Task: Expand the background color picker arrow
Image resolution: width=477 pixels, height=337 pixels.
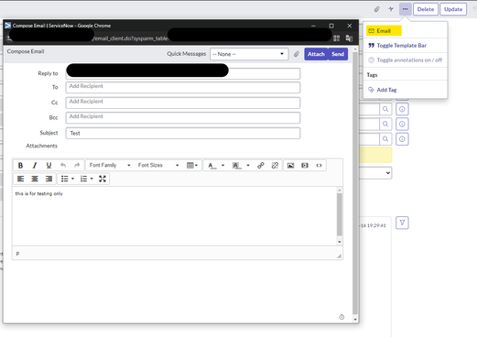Action: coord(248,166)
